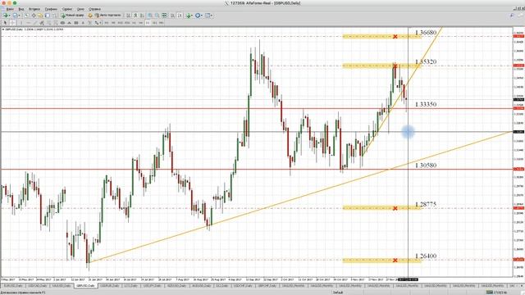Open the Файл menu
Image resolution: width=525 pixels, height=295 pixels.
(x=10, y=9)
